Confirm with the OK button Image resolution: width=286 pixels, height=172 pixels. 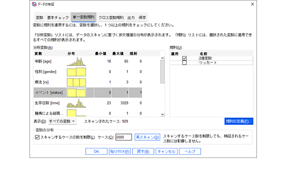[x=96, y=152]
